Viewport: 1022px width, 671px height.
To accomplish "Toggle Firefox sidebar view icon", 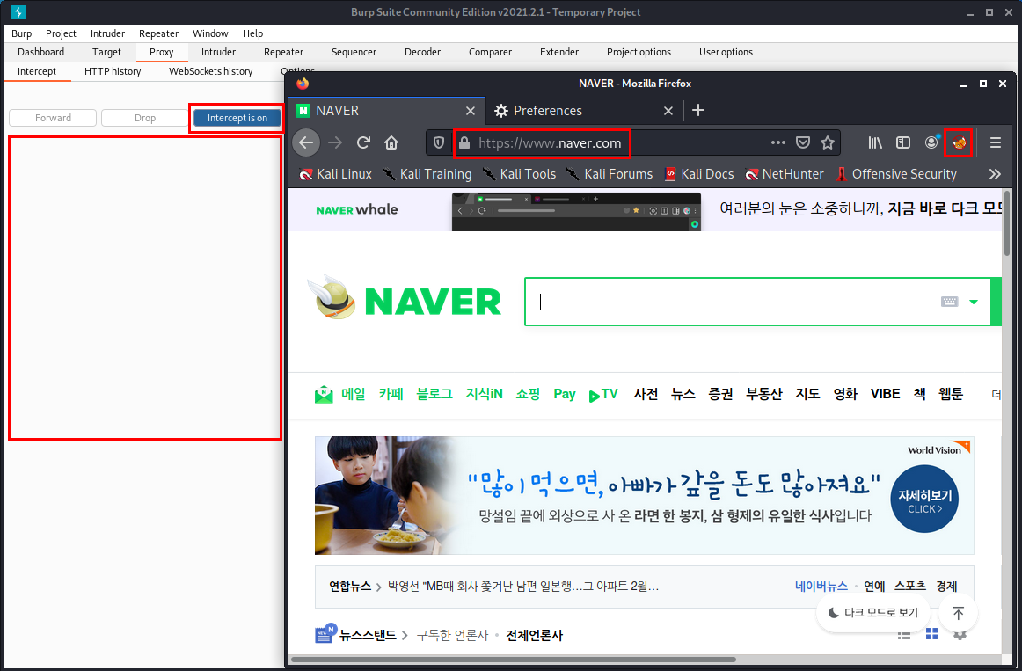I will (902, 142).
